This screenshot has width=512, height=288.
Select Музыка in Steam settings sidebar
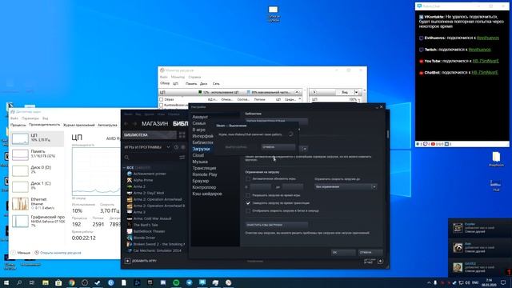(200, 162)
